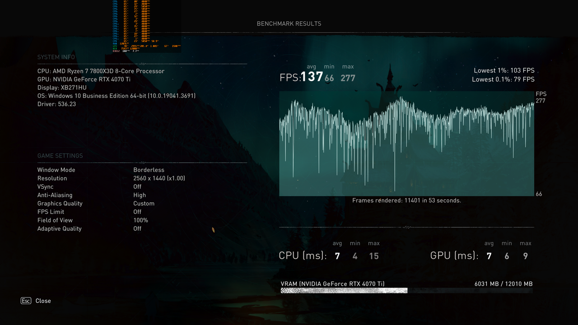Click the Field of View setting label
The width and height of the screenshot is (578, 325).
tap(55, 220)
